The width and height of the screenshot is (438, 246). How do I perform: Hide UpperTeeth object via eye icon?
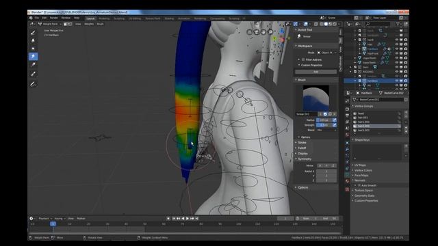397,58
